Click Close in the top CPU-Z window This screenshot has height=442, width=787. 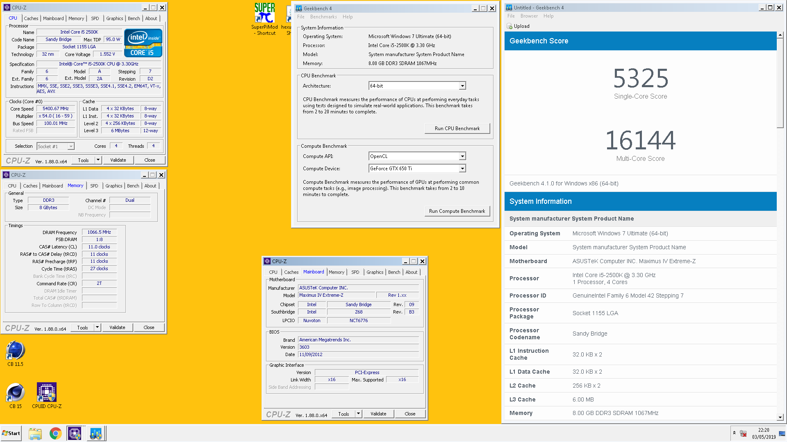[150, 160]
